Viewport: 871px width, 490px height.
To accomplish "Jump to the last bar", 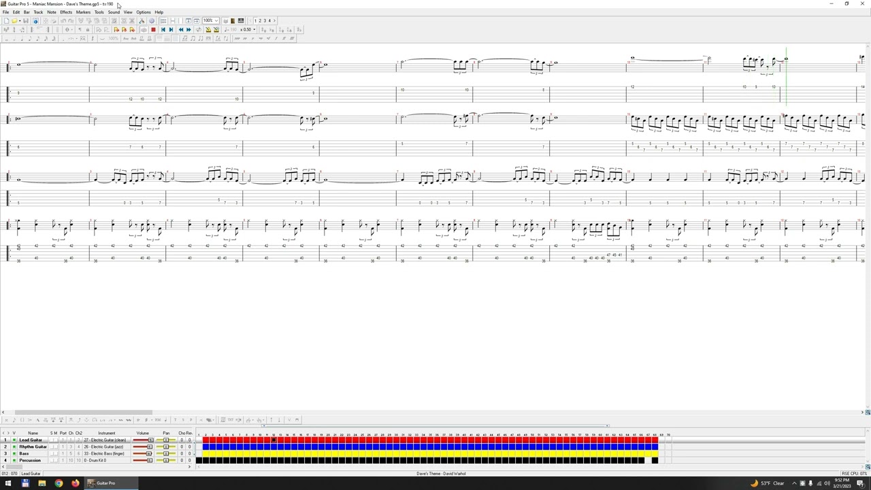I will coord(171,29).
